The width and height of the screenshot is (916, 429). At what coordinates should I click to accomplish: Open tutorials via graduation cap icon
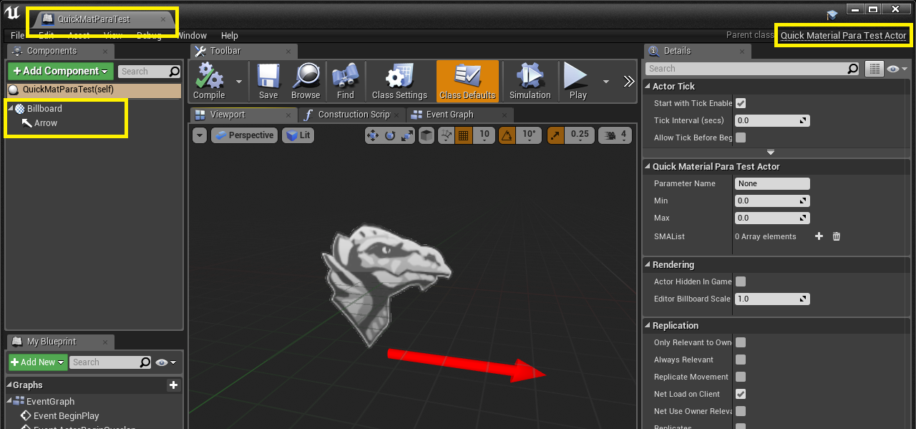832,15
